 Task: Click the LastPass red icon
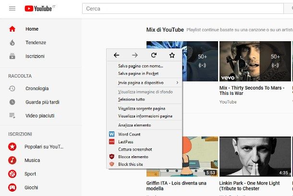112,142
